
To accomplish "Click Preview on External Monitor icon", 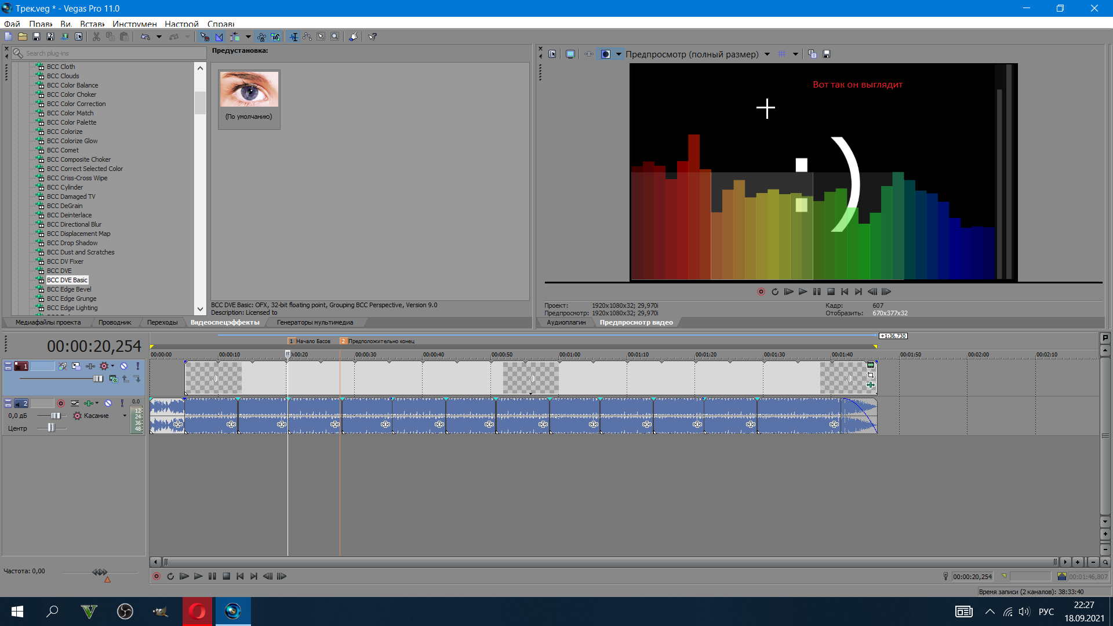I will coord(570,54).
